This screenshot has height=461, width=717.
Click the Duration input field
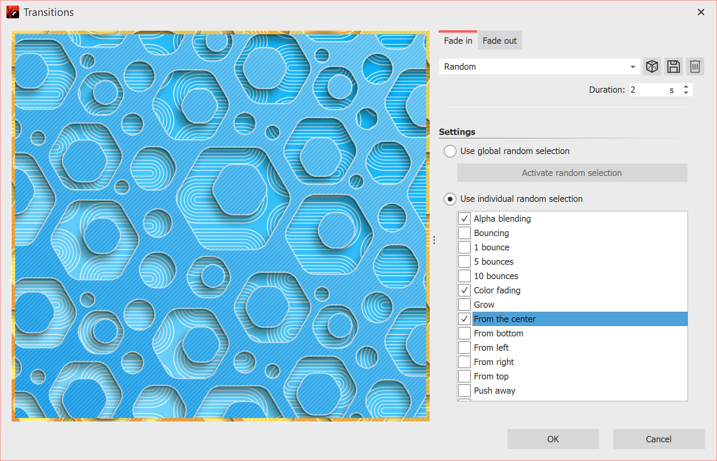(x=647, y=90)
